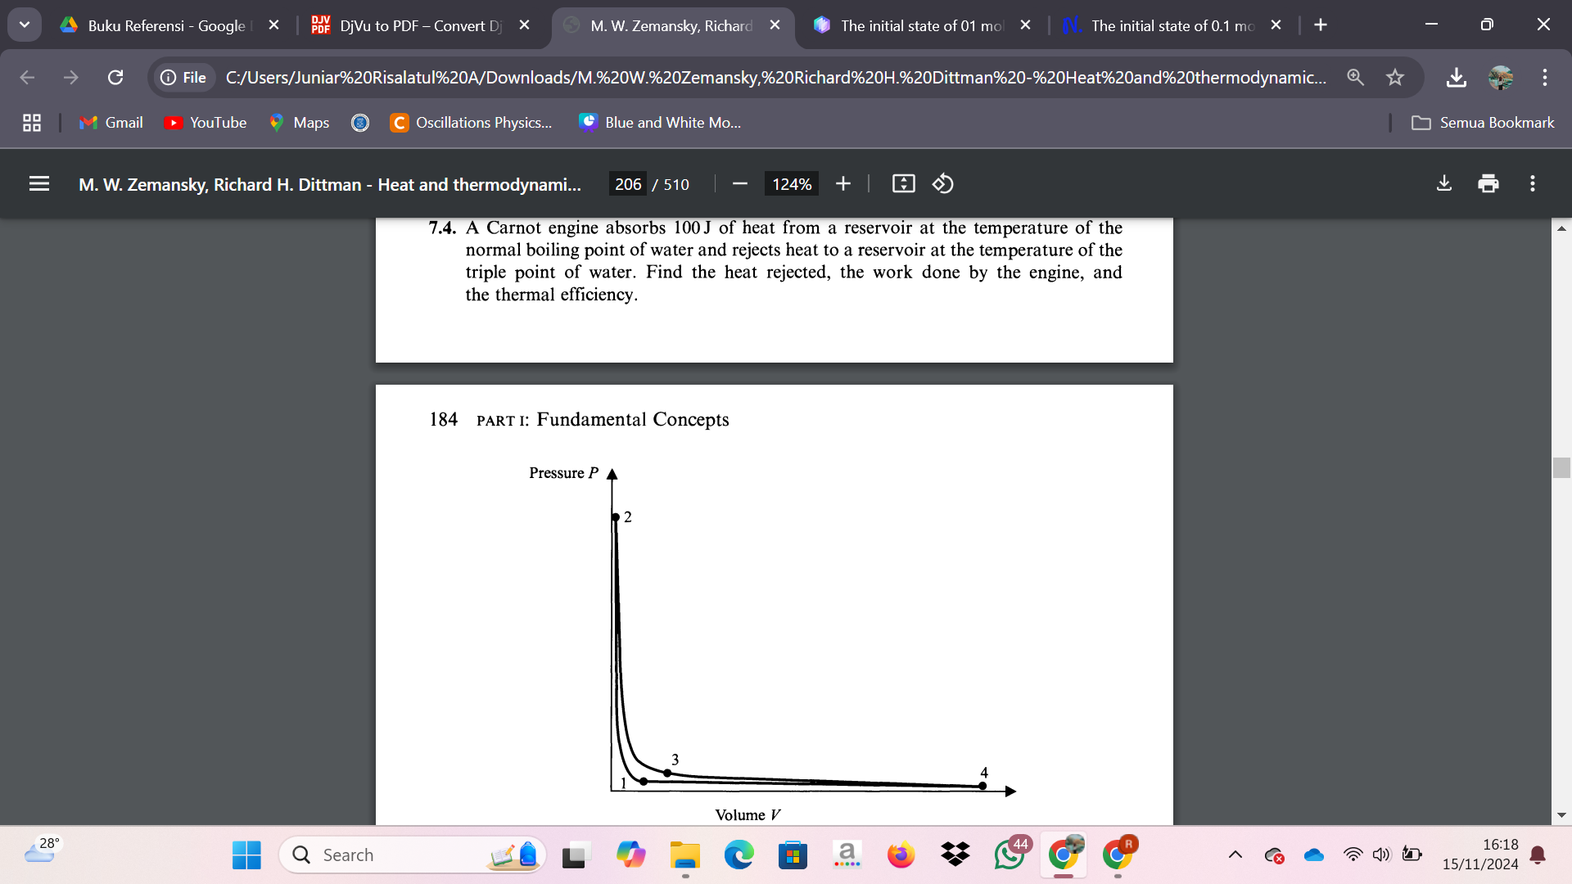Select the 124% zoom level dropdown
Image resolution: width=1572 pixels, height=884 pixels.
click(792, 183)
